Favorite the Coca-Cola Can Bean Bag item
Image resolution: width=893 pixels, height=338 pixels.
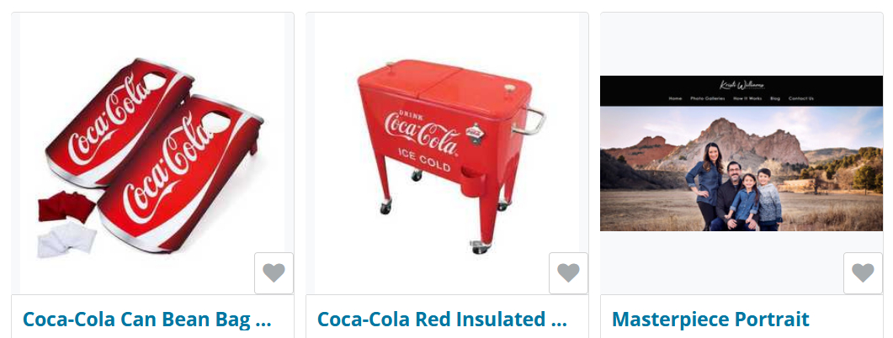pyautogui.click(x=274, y=273)
